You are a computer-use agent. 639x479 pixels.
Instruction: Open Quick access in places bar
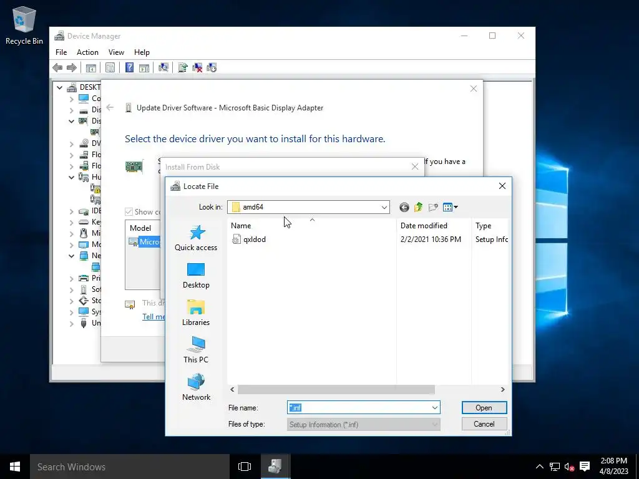pos(196,238)
